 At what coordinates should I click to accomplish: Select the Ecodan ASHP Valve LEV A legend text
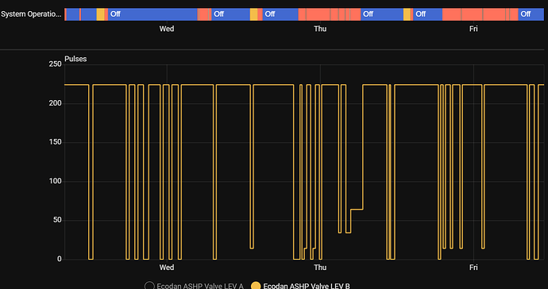200,286
